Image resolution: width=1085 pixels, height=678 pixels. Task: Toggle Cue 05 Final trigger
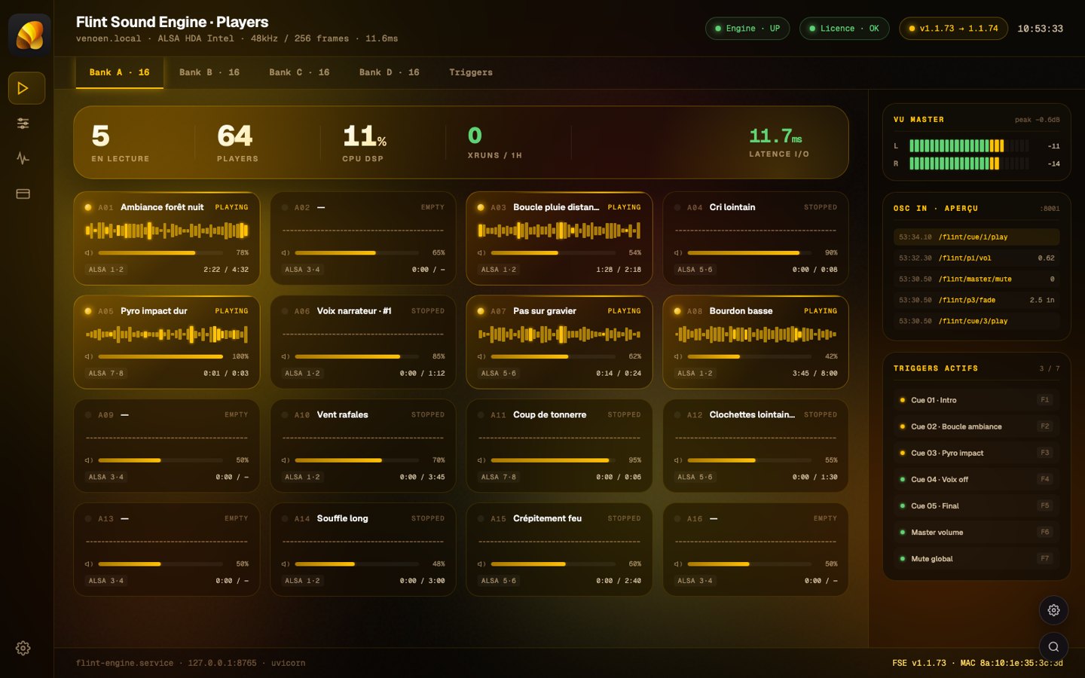[x=976, y=505]
